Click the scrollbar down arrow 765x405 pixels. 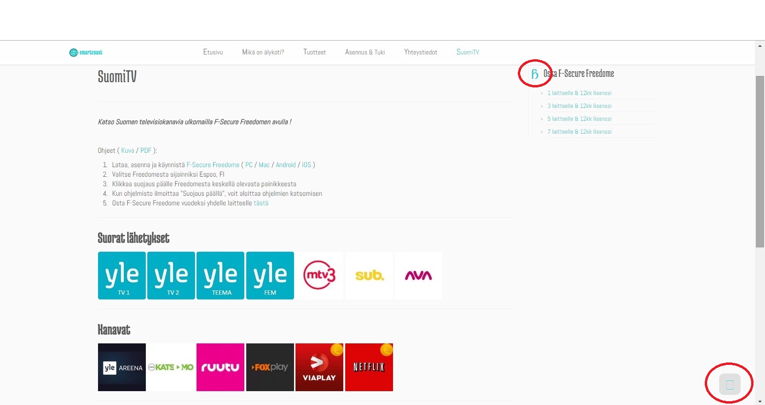[x=760, y=401]
